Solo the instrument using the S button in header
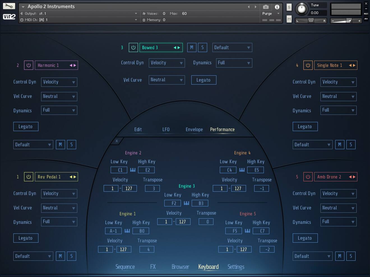Screen dimensions: 370x277 pos(289,7)
